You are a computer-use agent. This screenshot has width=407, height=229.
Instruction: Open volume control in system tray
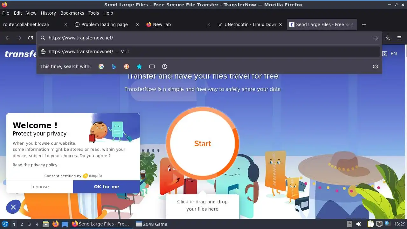359,224
